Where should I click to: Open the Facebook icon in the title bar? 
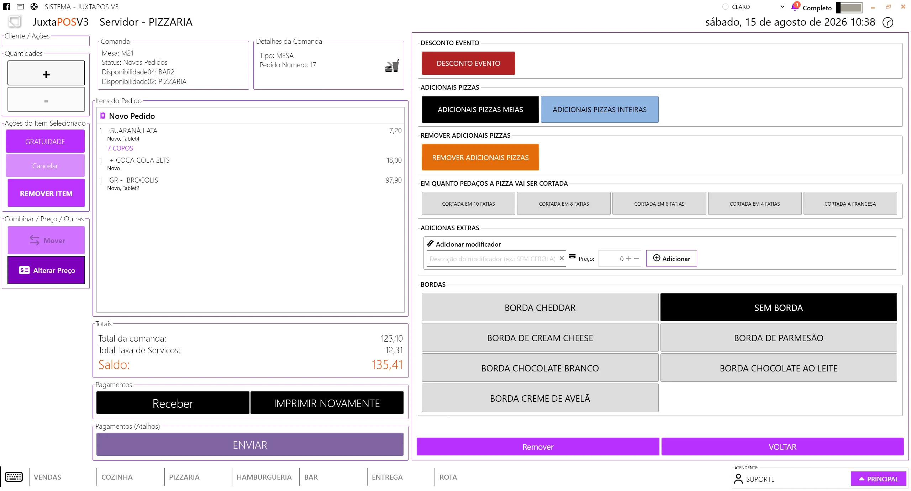pos(7,7)
